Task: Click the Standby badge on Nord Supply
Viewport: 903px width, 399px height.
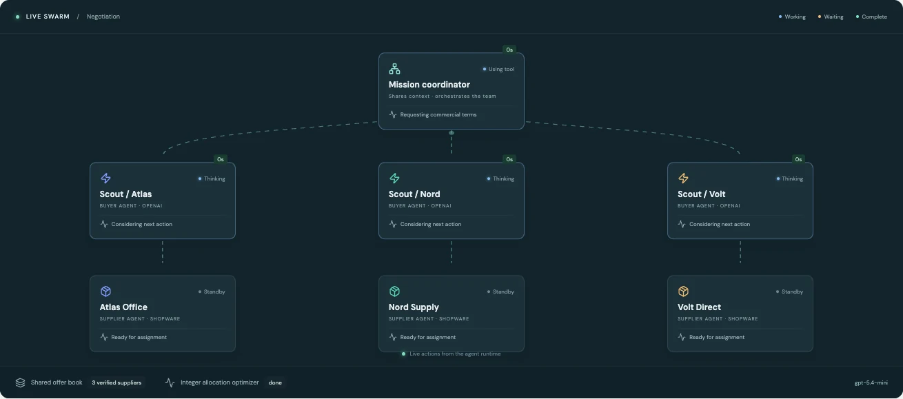Action: pyautogui.click(x=500, y=291)
